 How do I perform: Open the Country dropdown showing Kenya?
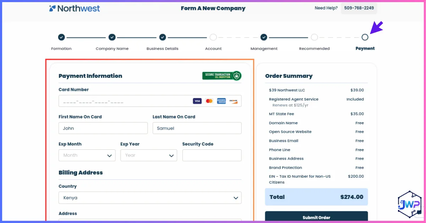pos(150,198)
